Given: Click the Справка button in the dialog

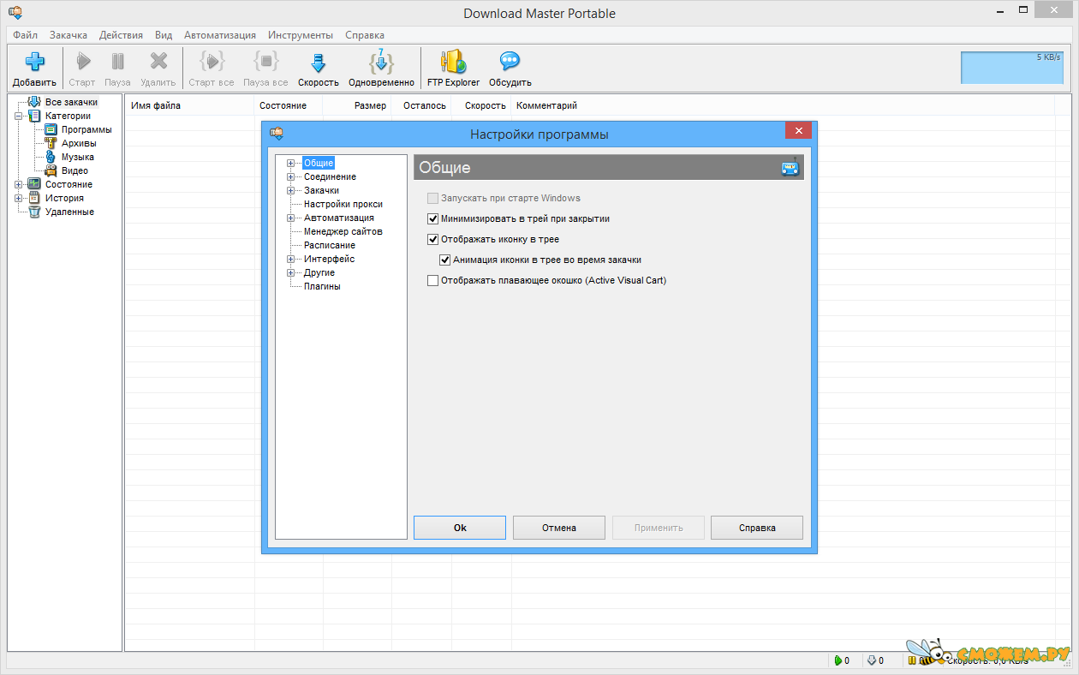Looking at the screenshot, I should [757, 528].
